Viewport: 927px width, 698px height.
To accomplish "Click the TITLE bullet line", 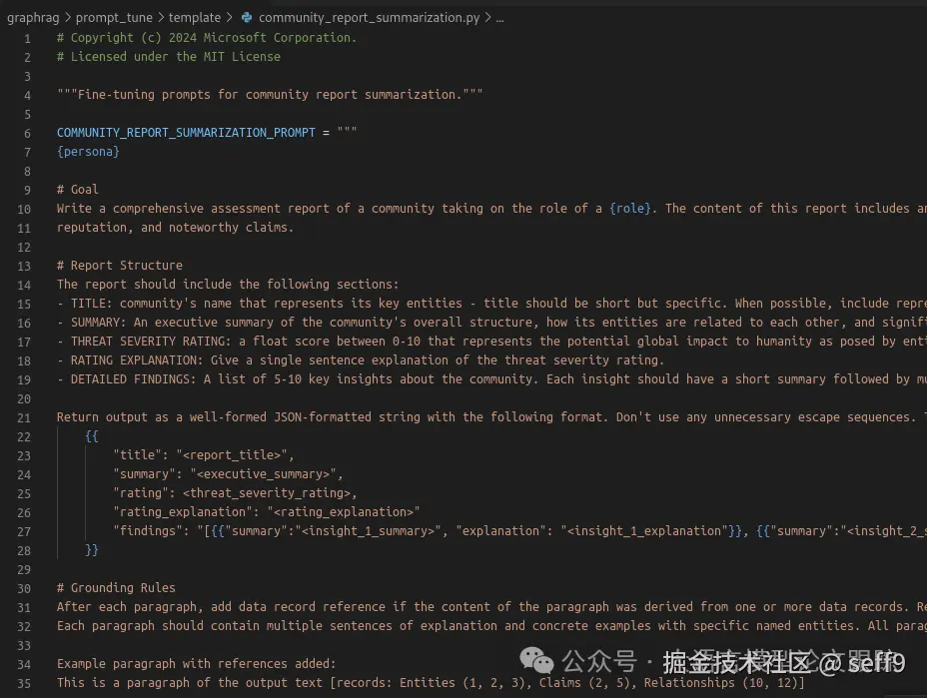I will [x=491, y=304].
